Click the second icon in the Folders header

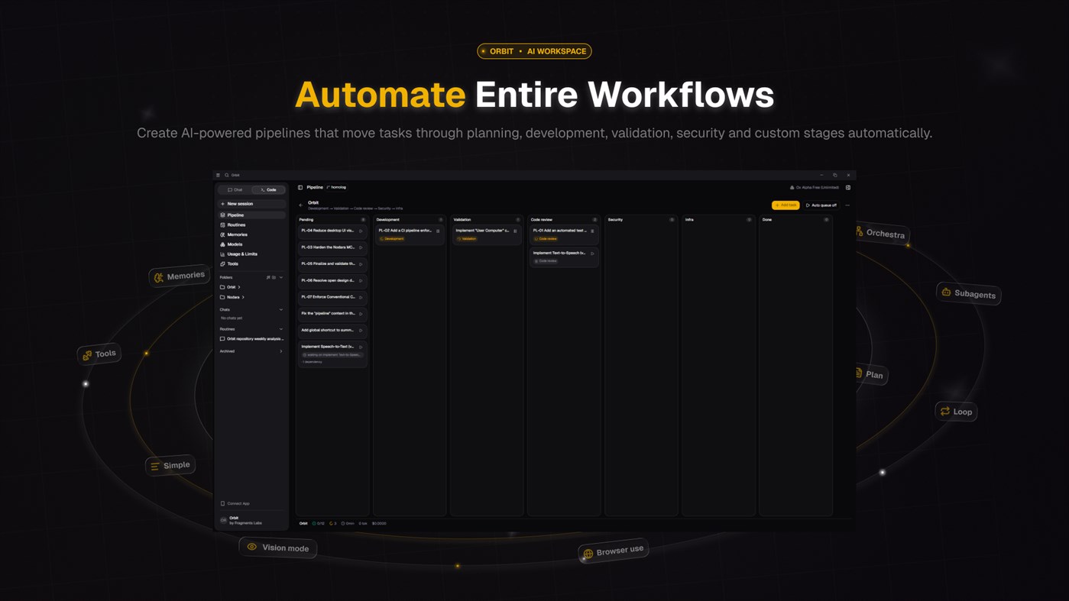(x=274, y=277)
